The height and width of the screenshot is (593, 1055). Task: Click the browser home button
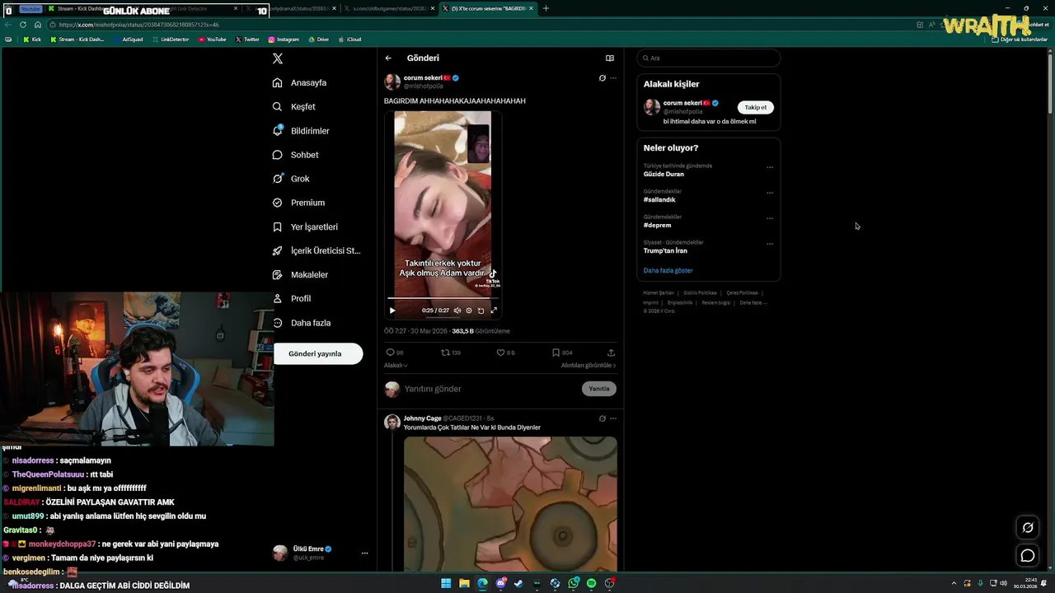point(37,25)
